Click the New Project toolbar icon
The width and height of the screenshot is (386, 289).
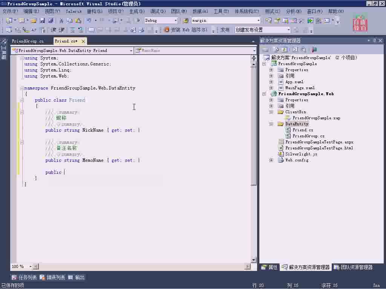(x=9, y=21)
